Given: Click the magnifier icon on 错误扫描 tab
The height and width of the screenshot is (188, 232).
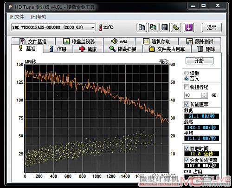Looking at the screenshot, I should pos(112,49).
